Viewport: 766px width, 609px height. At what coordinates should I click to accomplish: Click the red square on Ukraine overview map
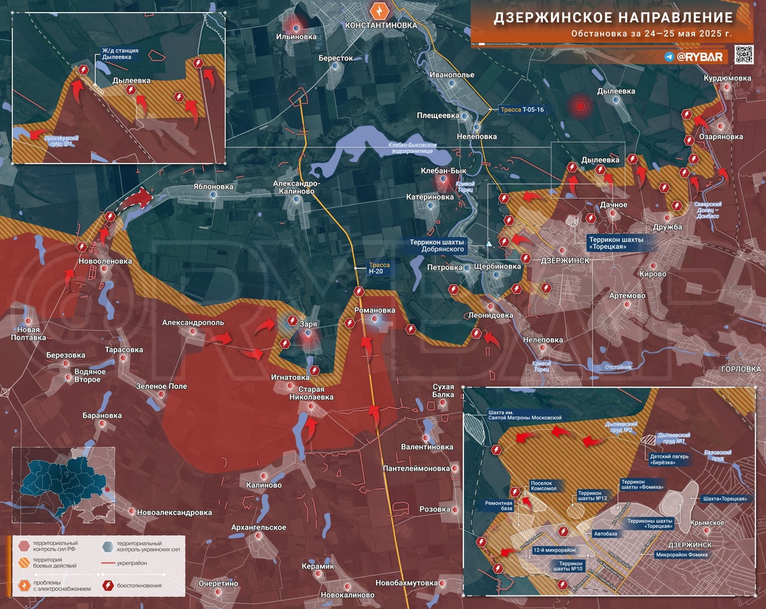(107, 490)
